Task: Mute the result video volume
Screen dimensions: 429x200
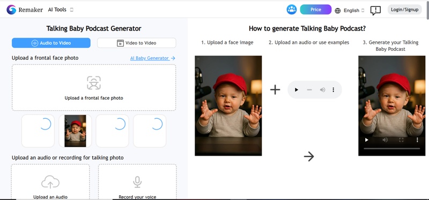Action: tap(385, 140)
